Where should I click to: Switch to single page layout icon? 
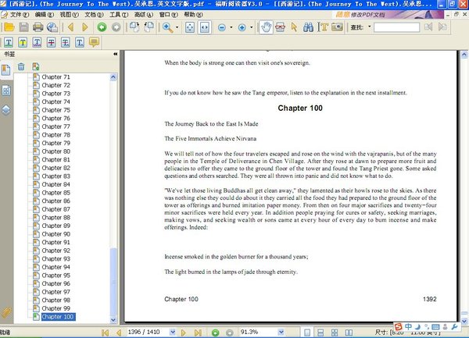pyautogui.click(x=307, y=333)
